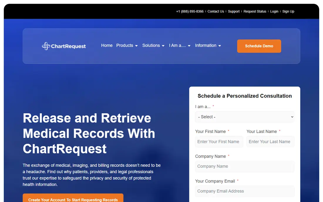This screenshot has height=202, width=323.
Task: Expand the Solutions dropdown menu
Action: click(x=153, y=46)
